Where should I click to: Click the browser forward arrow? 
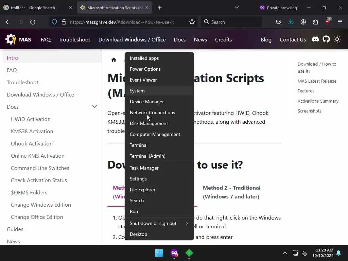tap(20, 22)
